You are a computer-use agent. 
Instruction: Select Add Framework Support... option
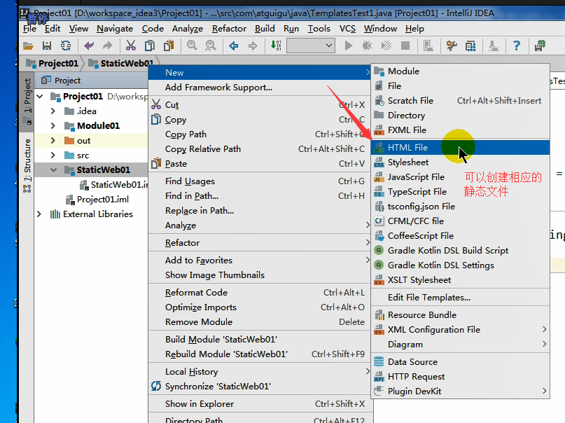click(x=260, y=88)
